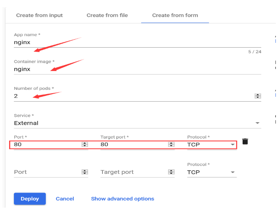Click the empty Port field spinner

84,172
